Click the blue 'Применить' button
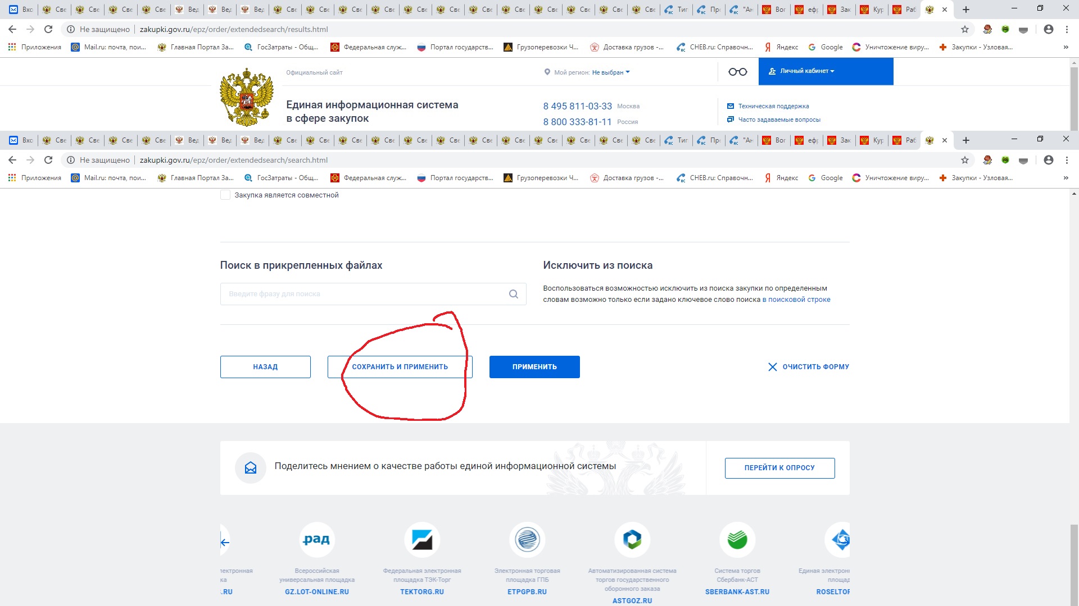Screen dimensions: 1079x606 (534, 367)
